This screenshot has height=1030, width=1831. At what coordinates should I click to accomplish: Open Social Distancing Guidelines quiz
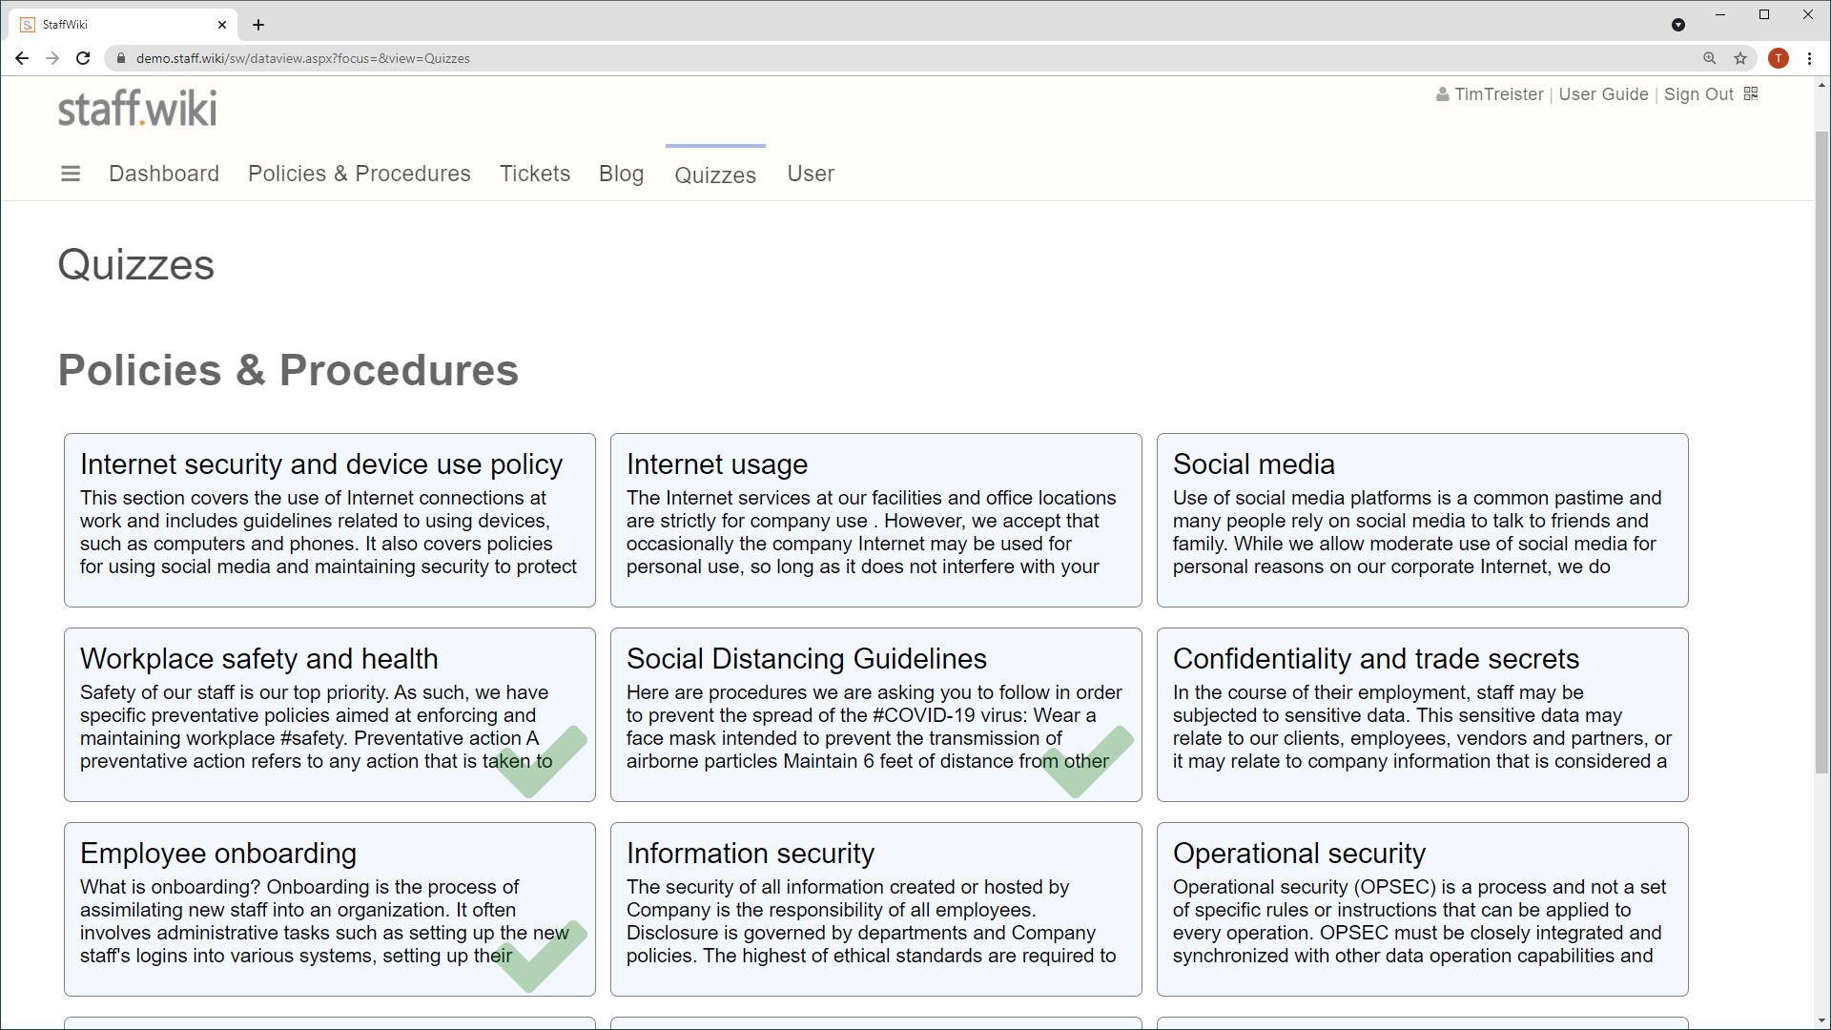point(876,715)
